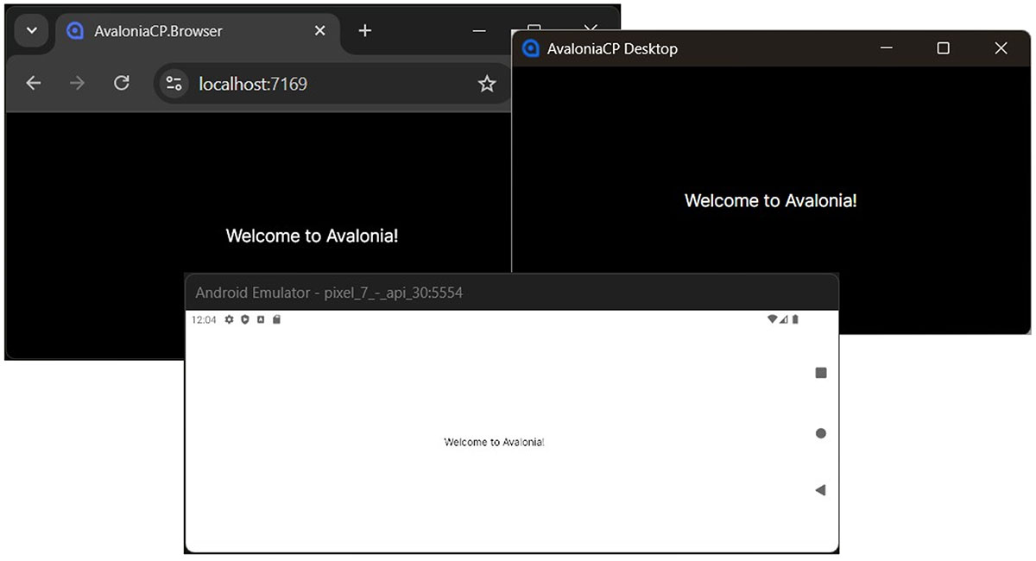Maximize the AvaloniaCP Desktop window

[943, 49]
